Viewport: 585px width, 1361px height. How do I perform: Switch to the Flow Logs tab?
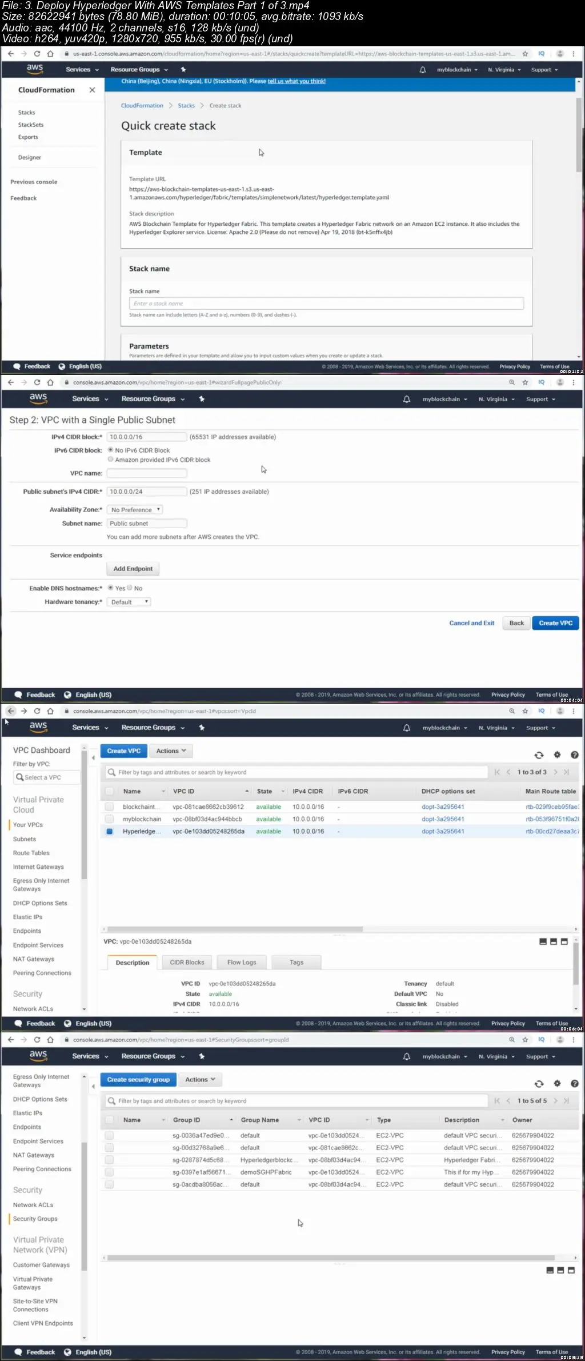[242, 962]
